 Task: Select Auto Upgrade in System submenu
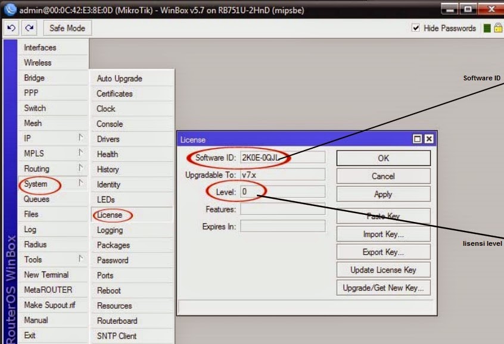[x=132, y=79]
